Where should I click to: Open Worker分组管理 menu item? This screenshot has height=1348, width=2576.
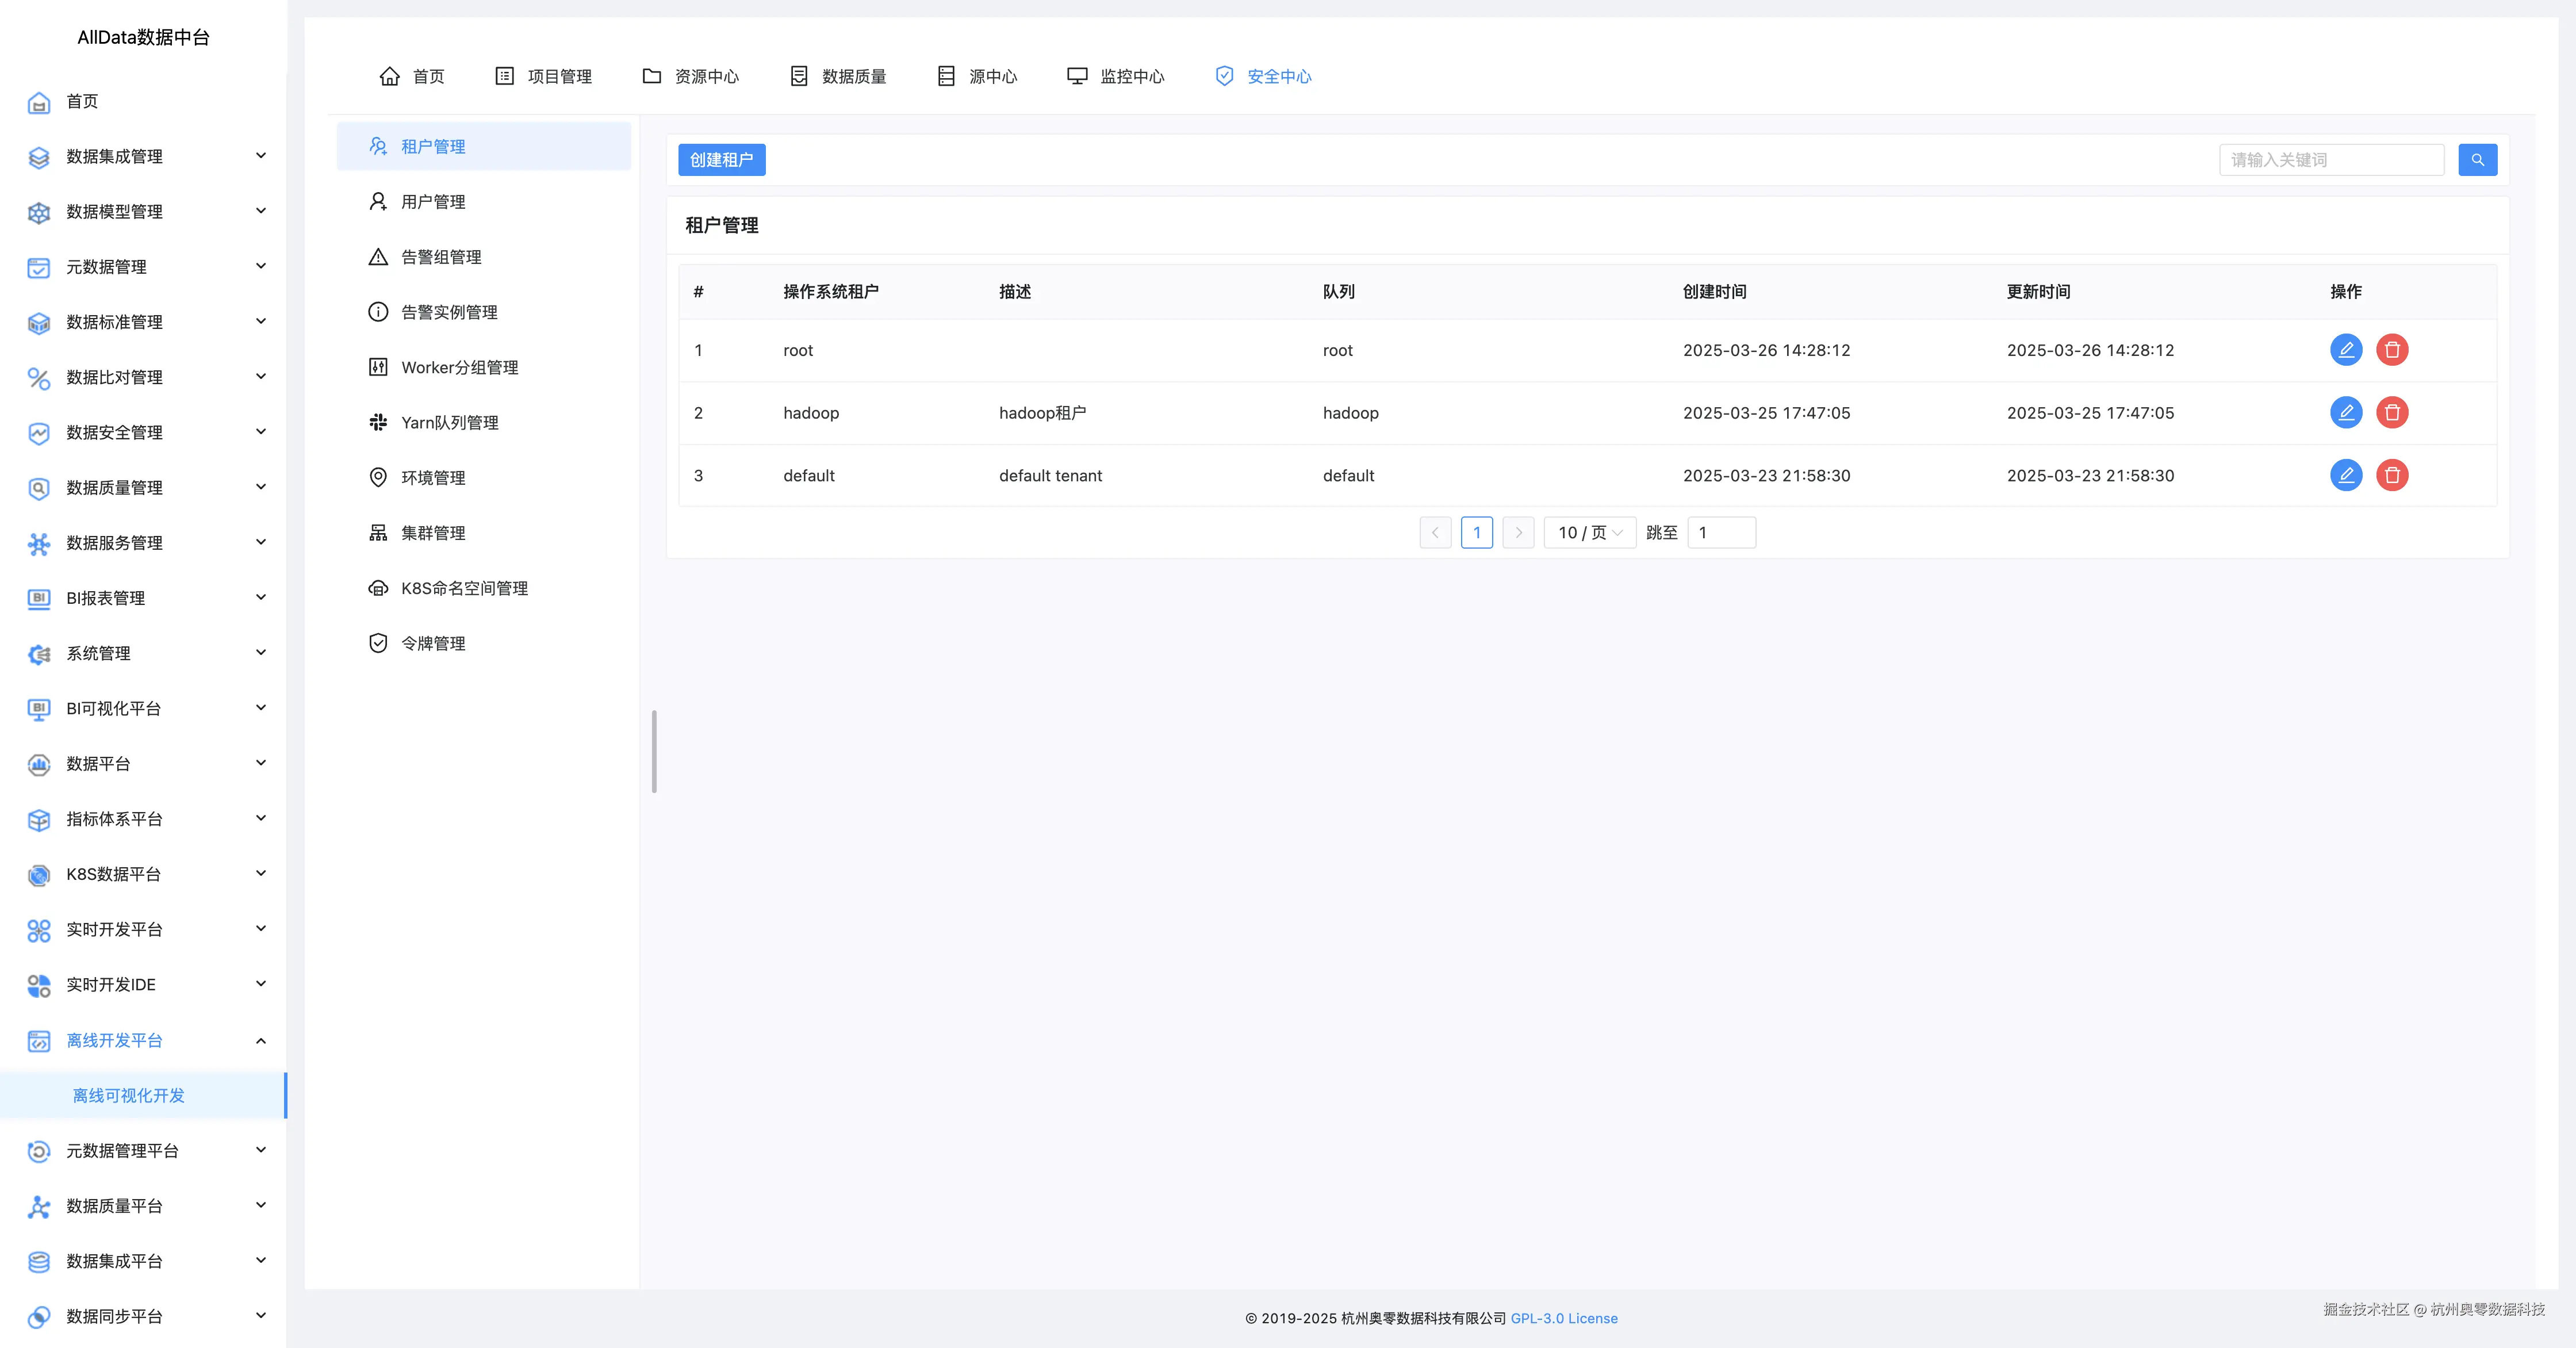click(459, 367)
